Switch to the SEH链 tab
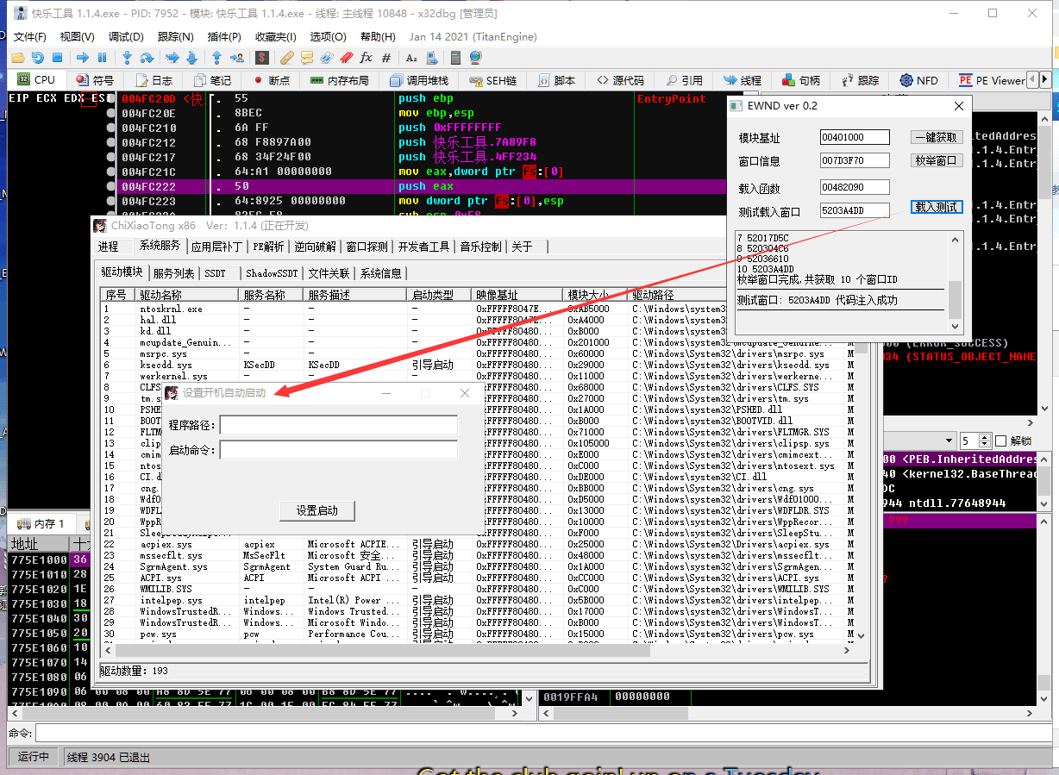This screenshot has height=775, width=1059. click(492, 80)
